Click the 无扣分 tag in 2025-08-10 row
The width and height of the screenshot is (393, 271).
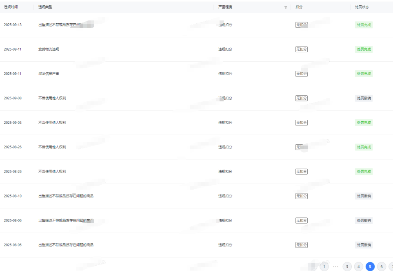click(302, 196)
